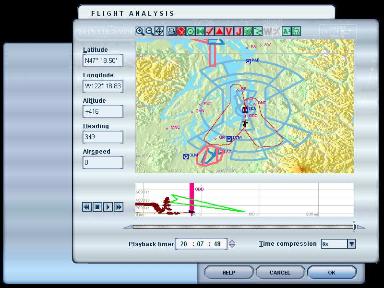The height and width of the screenshot is (288, 384).
Task: Stop the flight playback
Action: click(97, 207)
